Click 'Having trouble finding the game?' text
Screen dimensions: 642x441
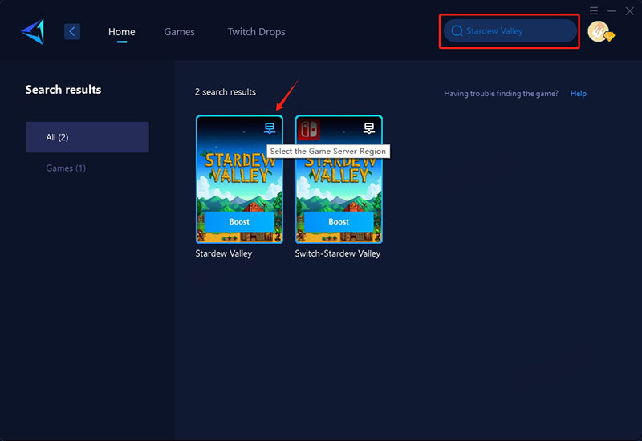click(501, 94)
